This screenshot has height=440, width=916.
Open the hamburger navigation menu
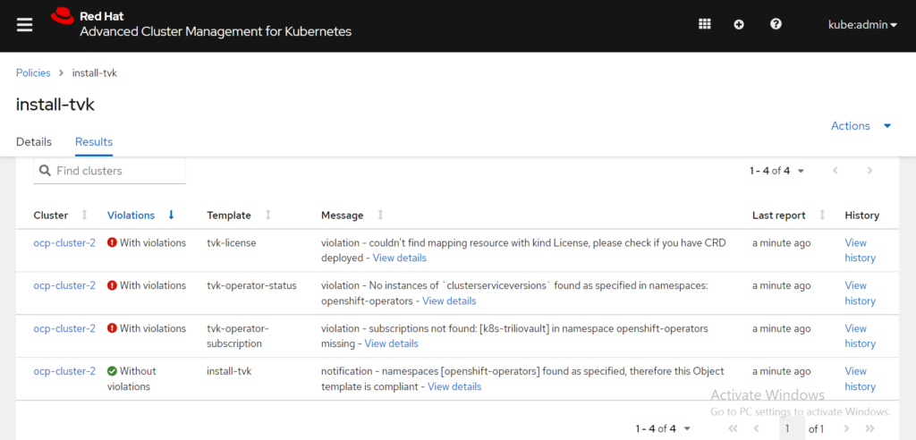coord(24,25)
